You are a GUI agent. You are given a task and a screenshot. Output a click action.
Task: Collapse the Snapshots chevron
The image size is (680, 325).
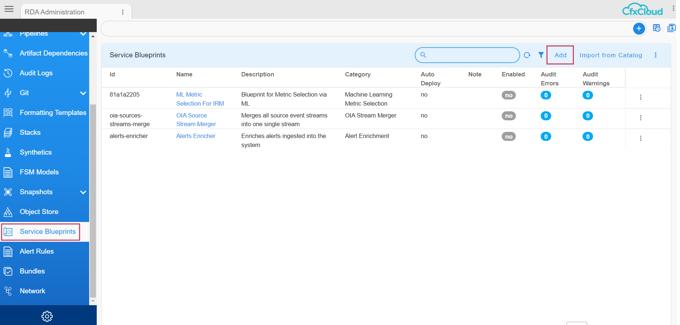(x=83, y=192)
